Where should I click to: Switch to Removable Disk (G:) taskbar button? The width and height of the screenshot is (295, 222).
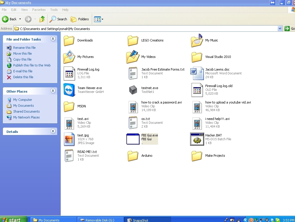[x=100, y=220]
